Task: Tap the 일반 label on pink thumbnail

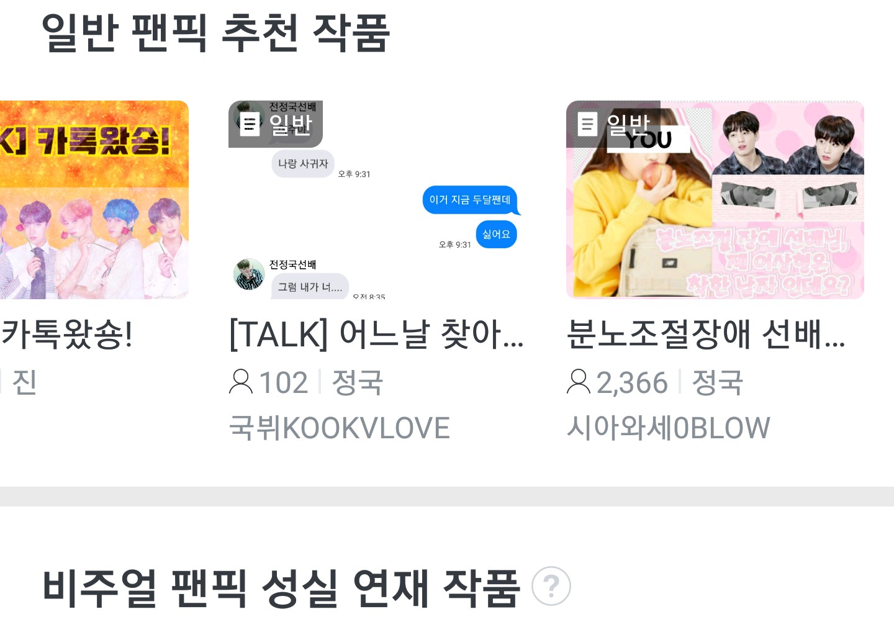Action: tap(628, 124)
